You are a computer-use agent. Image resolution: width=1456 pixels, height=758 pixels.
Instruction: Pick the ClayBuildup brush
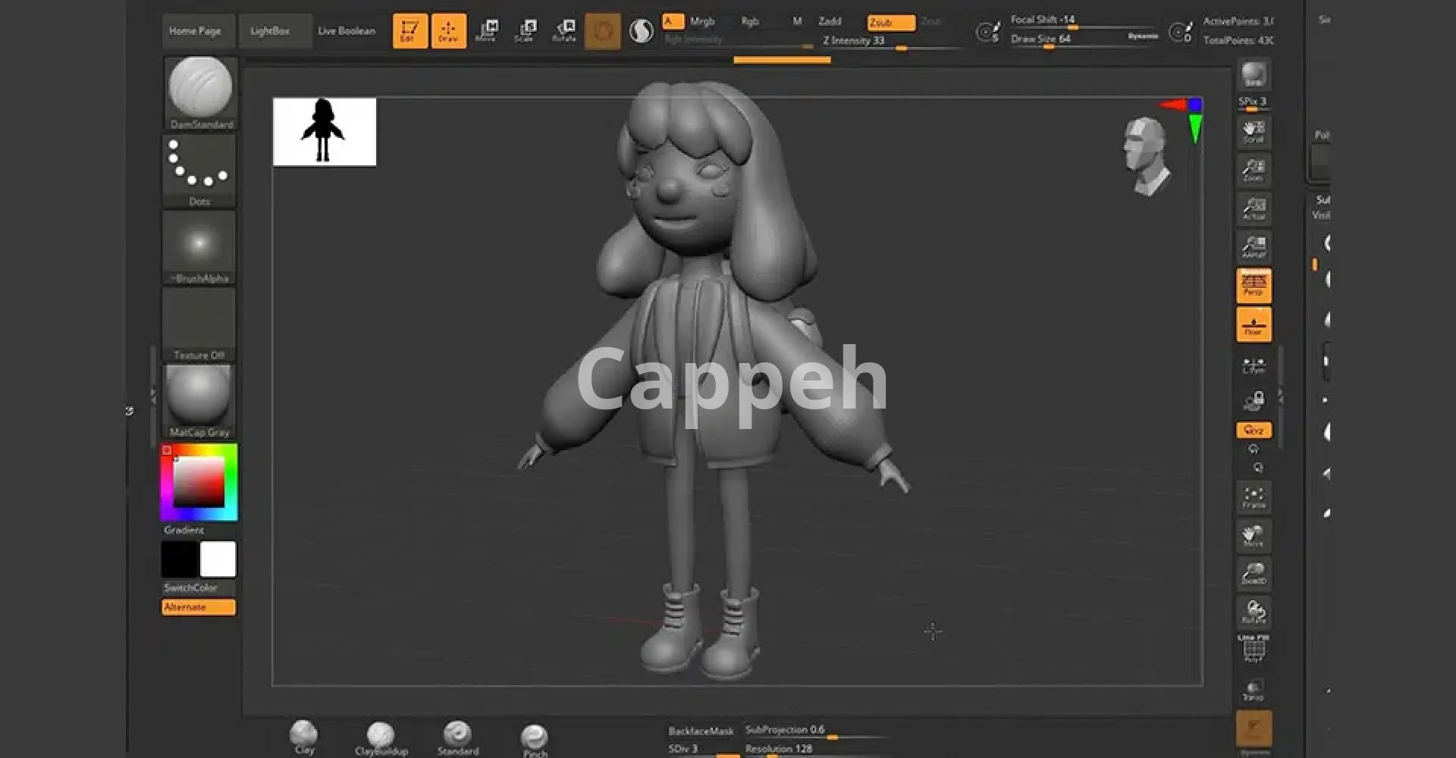tap(381, 738)
